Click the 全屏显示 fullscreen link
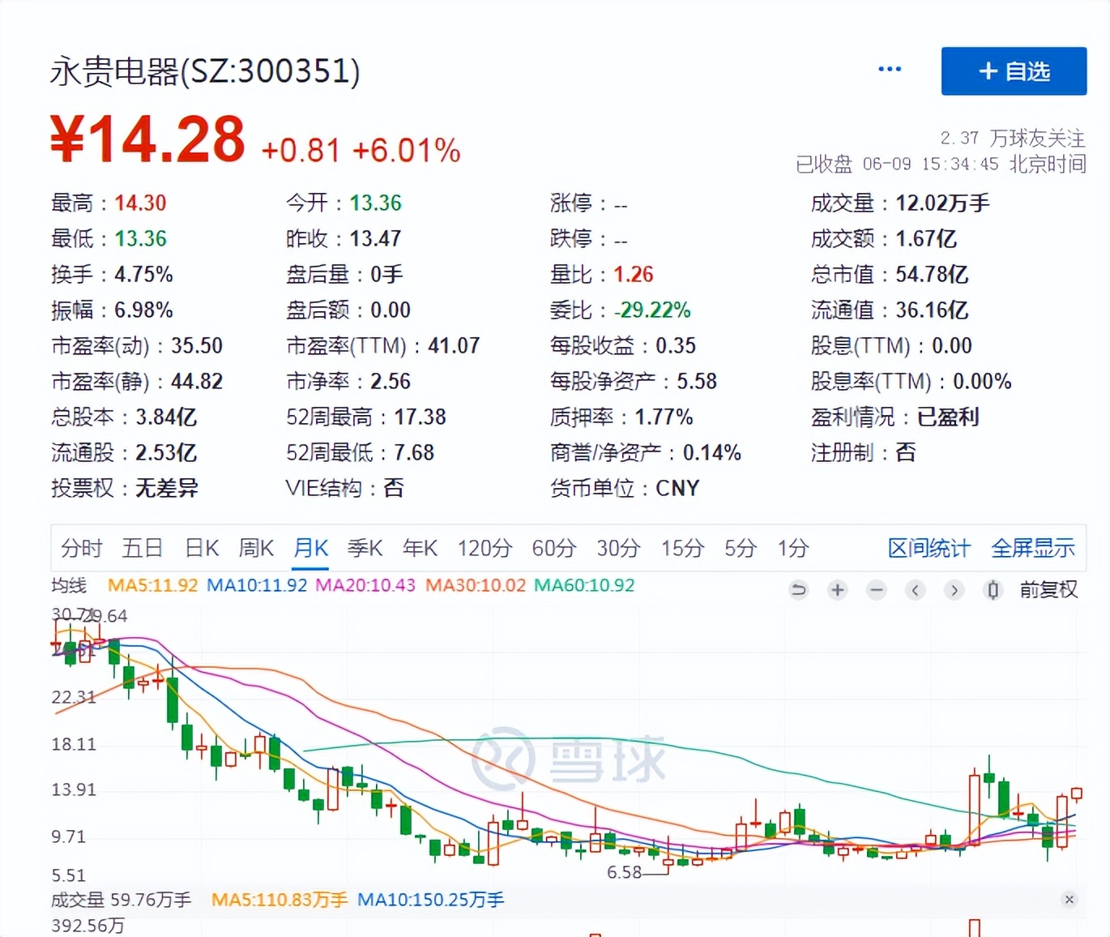1110x937 pixels. (x=1033, y=549)
